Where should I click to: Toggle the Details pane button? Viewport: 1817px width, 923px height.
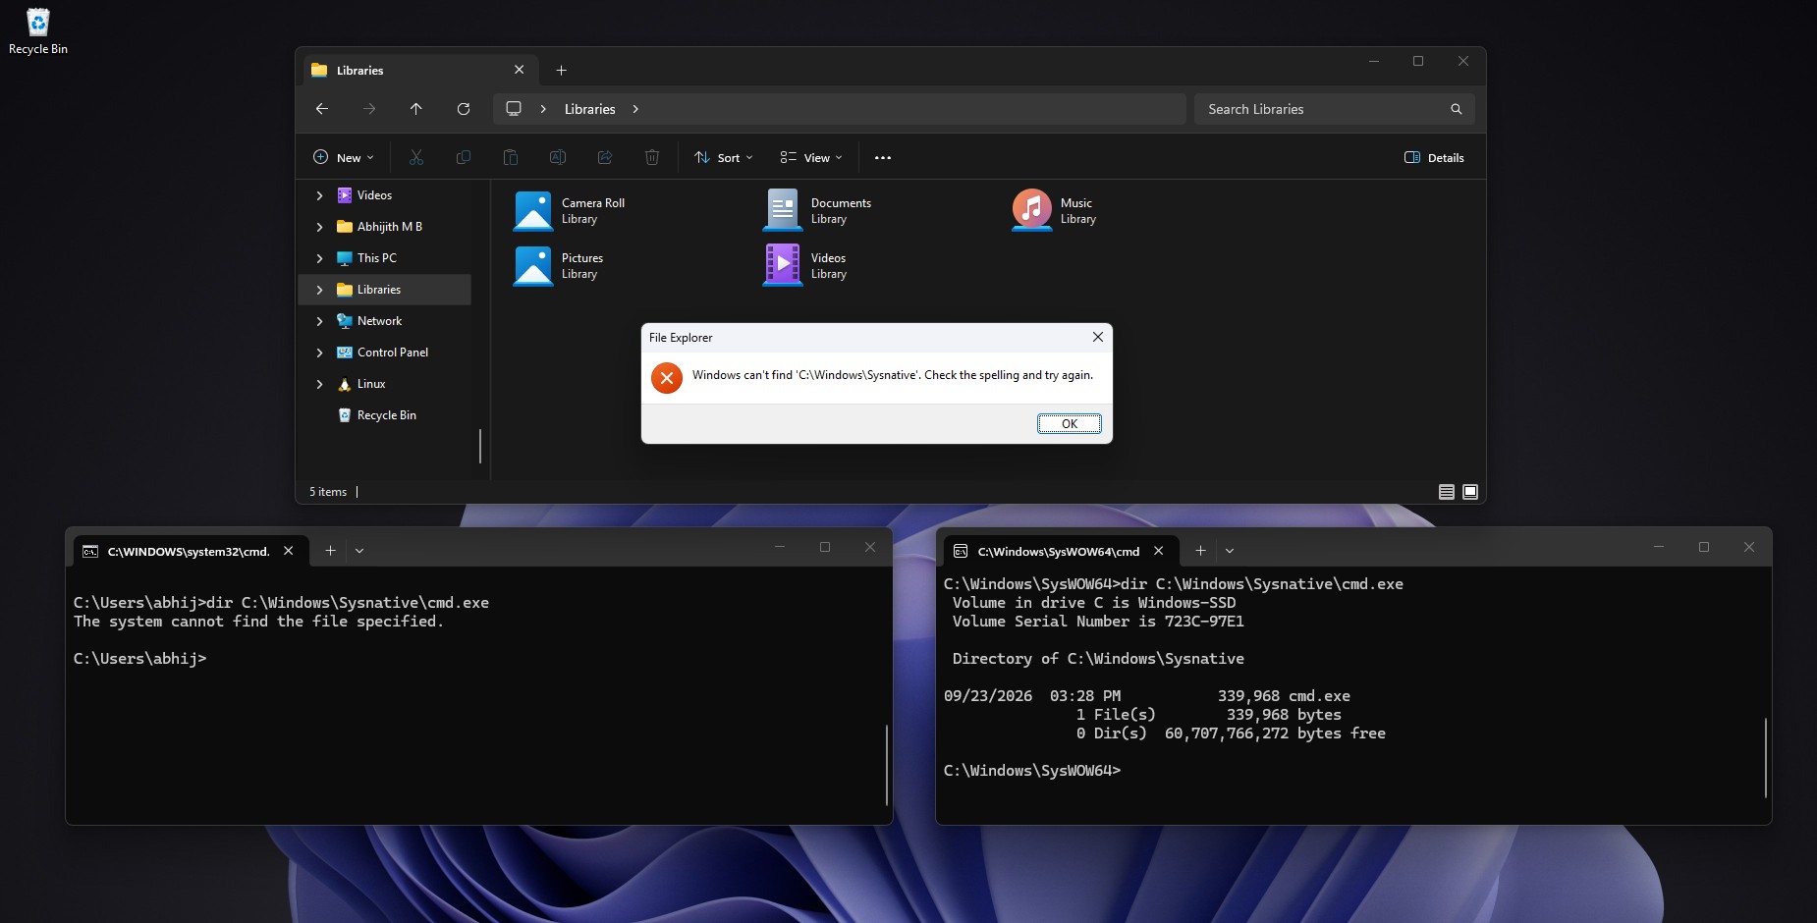click(x=1434, y=157)
